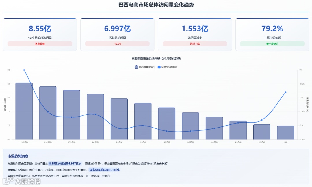Click the change-rate line point for 8个月前
The image size is (312, 187).
(119, 128)
